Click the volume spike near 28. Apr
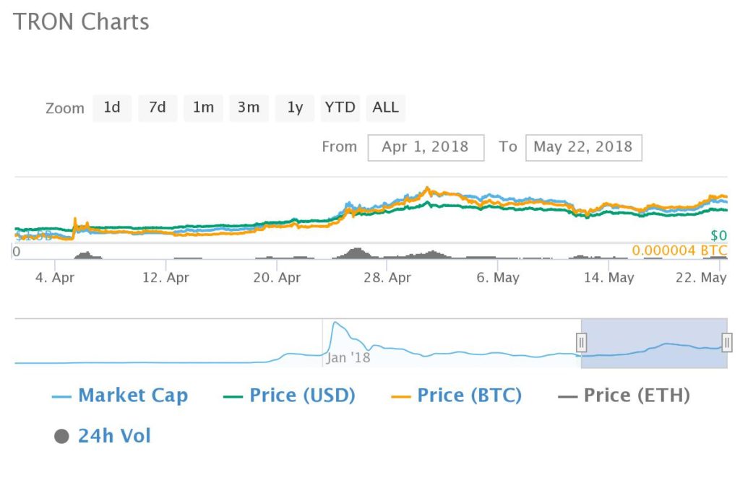 pos(357,253)
